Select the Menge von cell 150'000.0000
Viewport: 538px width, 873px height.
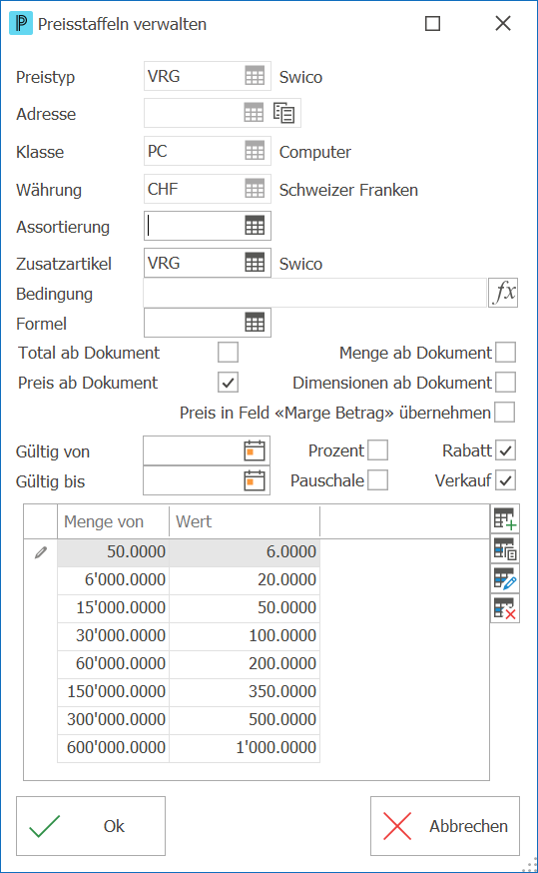click(114, 692)
